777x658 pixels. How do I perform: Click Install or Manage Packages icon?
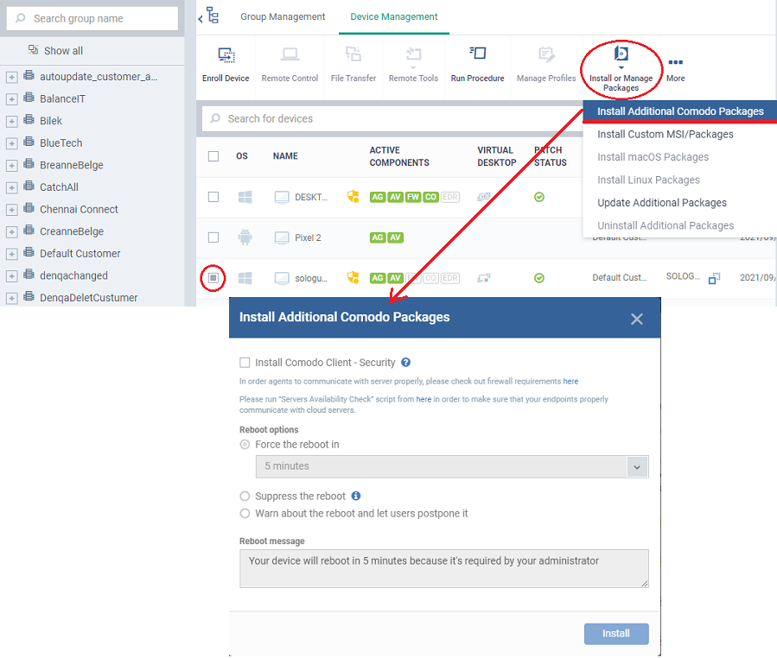click(x=621, y=57)
